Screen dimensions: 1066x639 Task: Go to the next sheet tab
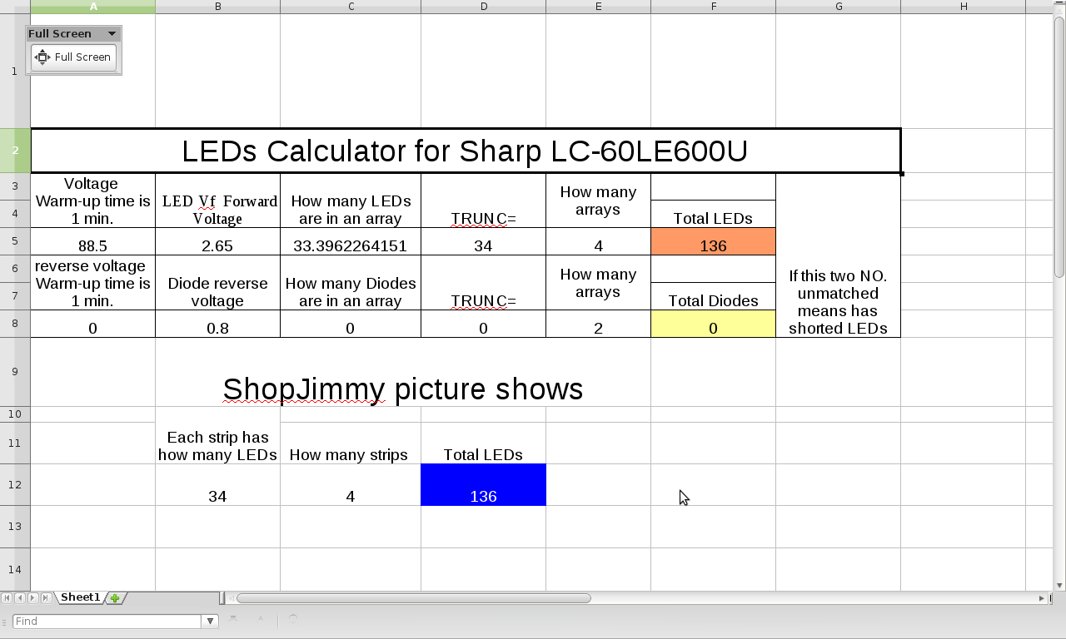coord(33,598)
